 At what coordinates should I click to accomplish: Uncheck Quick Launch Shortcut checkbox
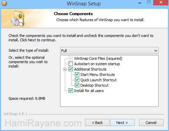[77, 80]
